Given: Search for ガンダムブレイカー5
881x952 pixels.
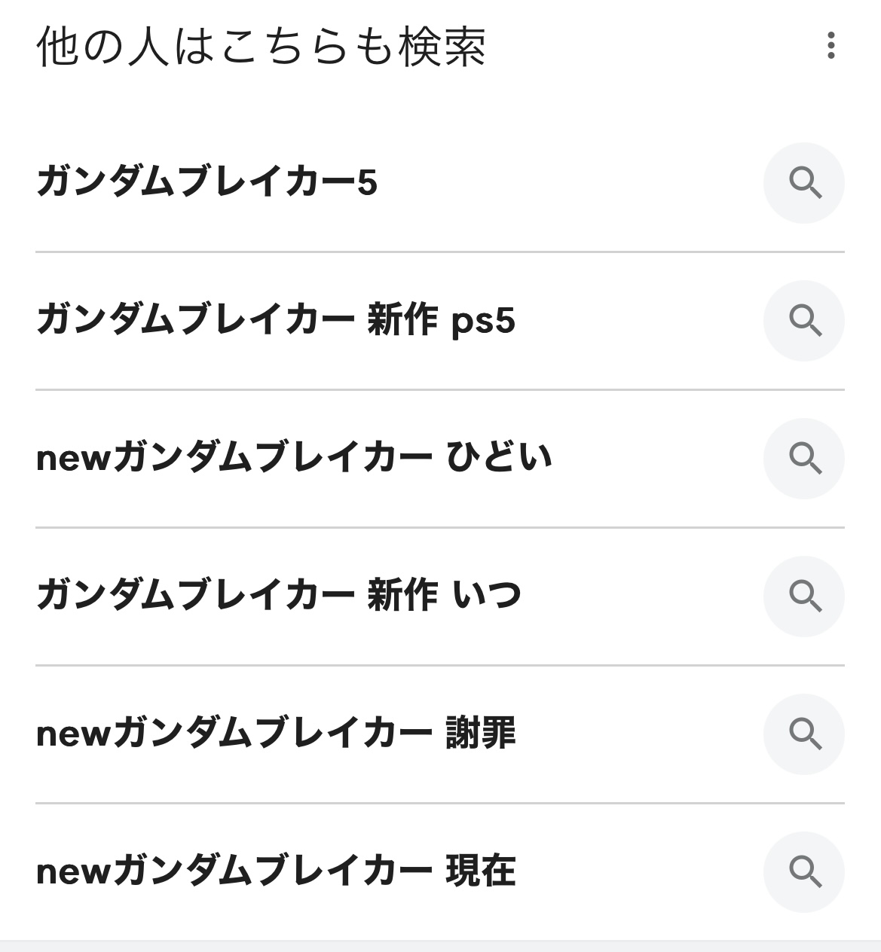Looking at the screenshot, I should [206, 183].
